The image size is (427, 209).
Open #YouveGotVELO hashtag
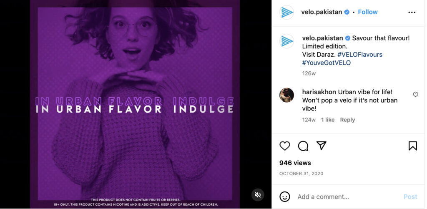click(x=327, y=63)
